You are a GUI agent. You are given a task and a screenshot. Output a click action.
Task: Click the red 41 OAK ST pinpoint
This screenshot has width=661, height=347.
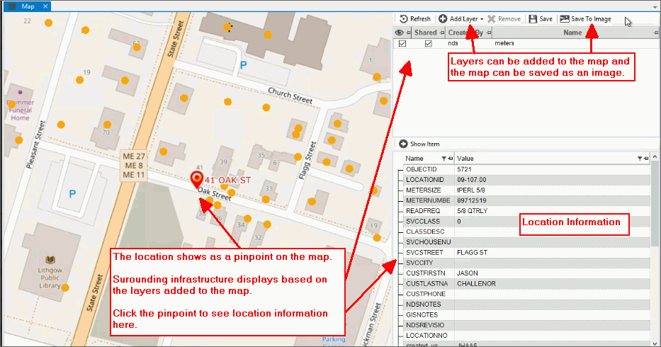[198, 180]
